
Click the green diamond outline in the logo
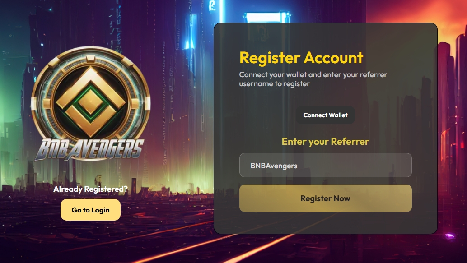click(x=90, y=102)
